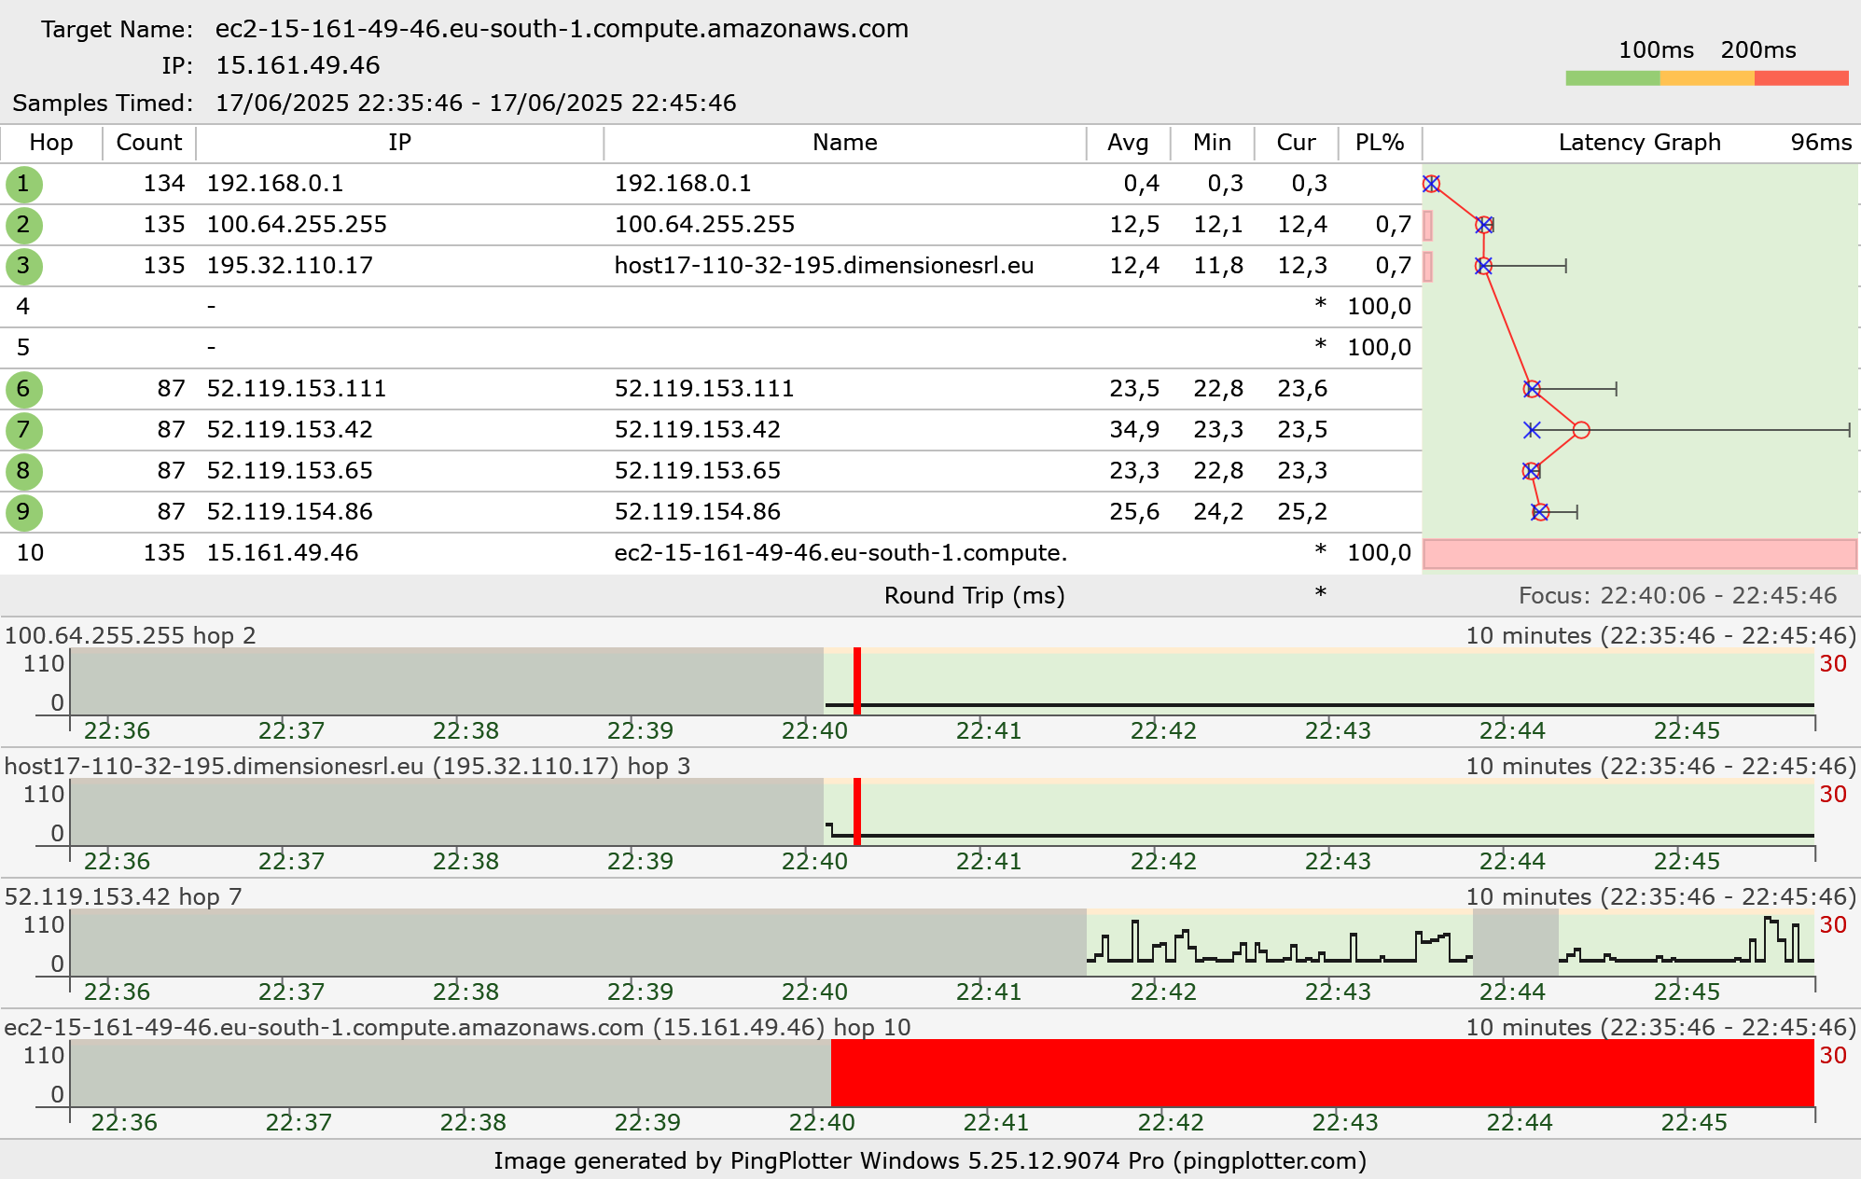Click the Avg column header
The height and width of the screenshot is (1179, 1861).
coord(1127,143)
